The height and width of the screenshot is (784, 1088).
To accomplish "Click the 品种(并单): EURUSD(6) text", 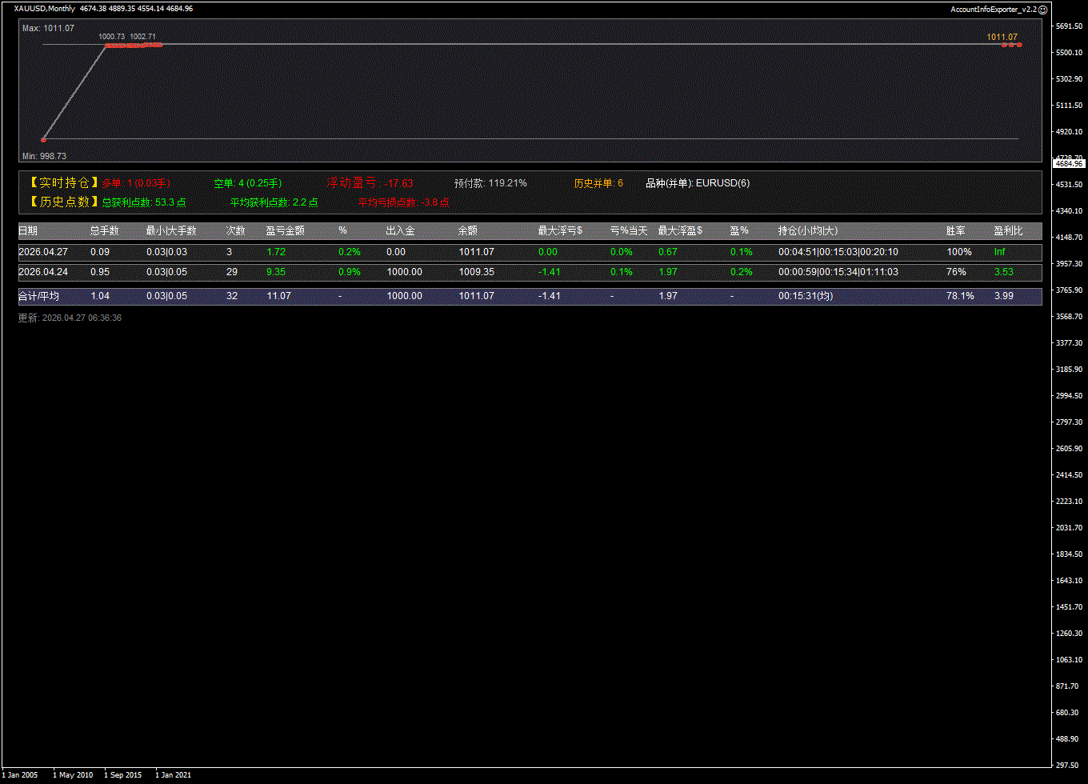I will click(698, 183).
